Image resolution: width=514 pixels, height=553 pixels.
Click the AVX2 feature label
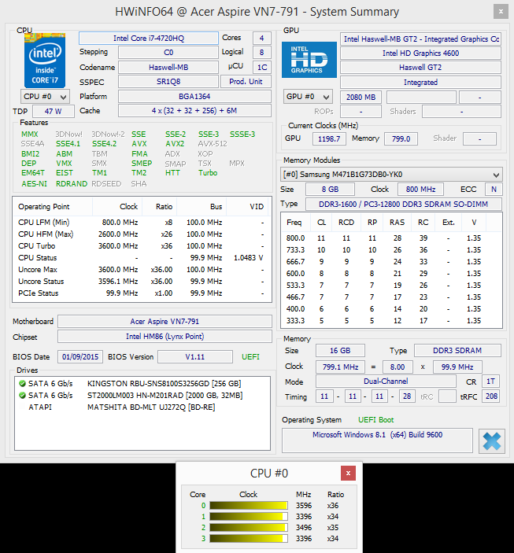[x=175, y=144]
